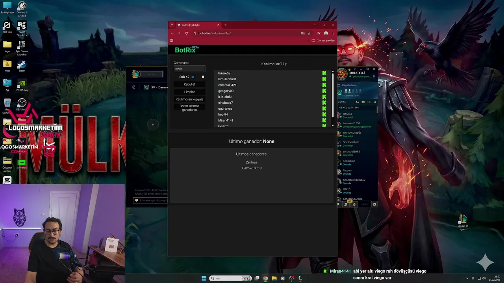Click the MULKİYELİ profile avatar
The image size is (504, 283).
pyautogui.click(x=342, y=74)
